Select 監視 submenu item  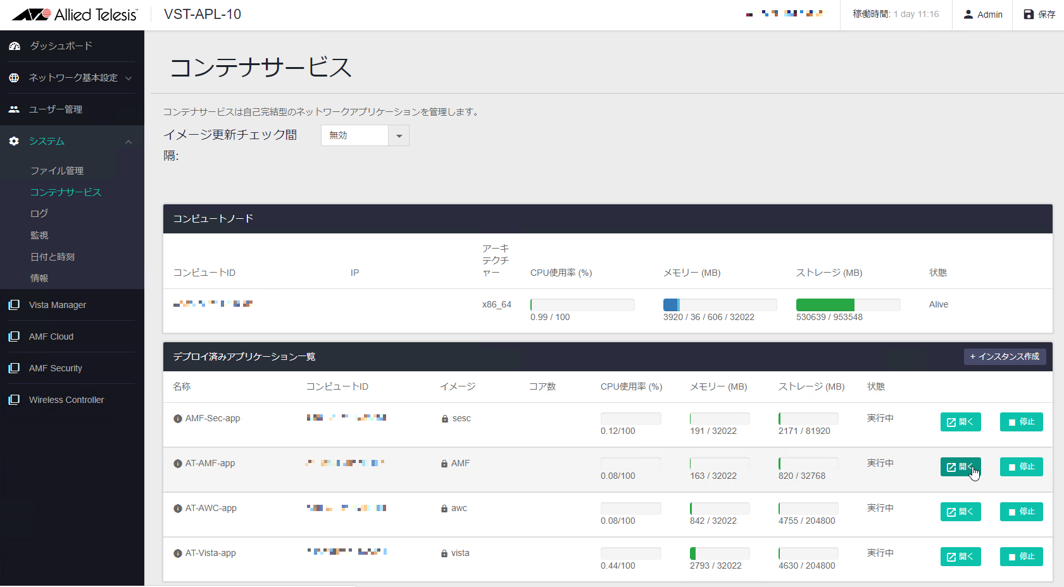[x=39, y=235]
